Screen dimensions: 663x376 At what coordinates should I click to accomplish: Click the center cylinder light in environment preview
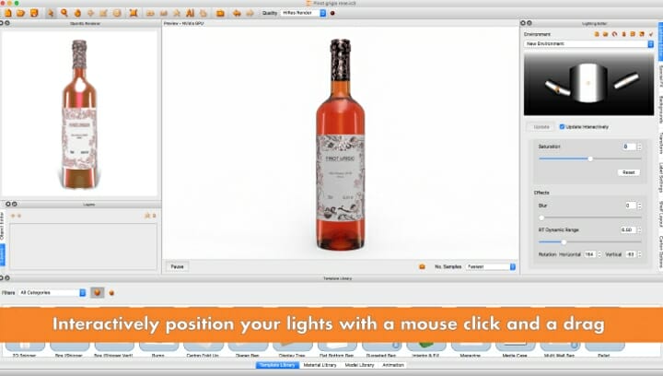tap(587, 83)
